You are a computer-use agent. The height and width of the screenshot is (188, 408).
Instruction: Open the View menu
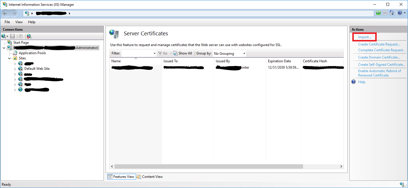coord(19,22)
